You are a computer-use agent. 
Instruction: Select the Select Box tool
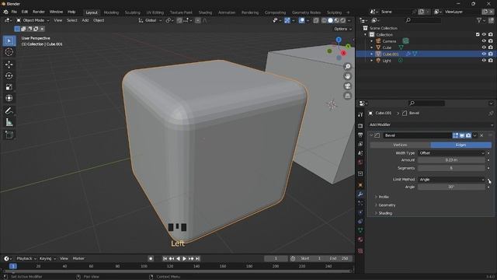point(9,41)
